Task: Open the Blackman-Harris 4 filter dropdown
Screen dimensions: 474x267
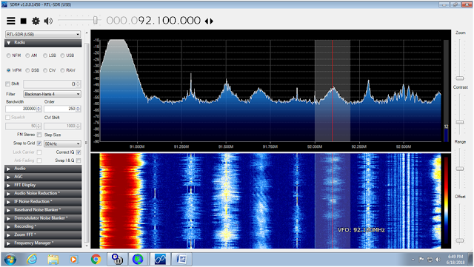Action: pyautogui.click(x=52, y=94)
